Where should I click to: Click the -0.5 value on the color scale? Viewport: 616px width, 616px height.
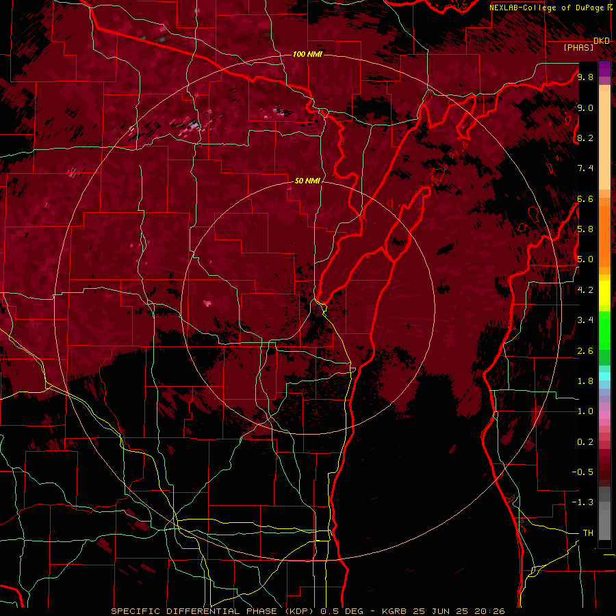(x=582, y=472)
